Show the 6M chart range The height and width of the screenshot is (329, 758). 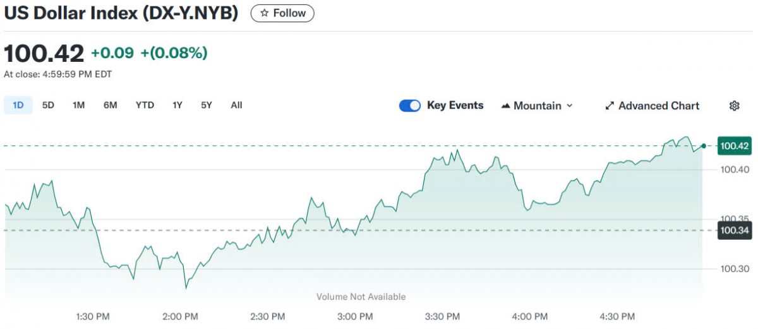point(111,105)
